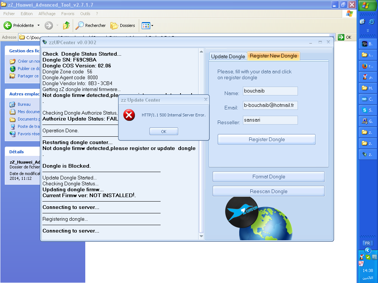Click the Autres emplacements panel header
The height and width of the screenshot is (283, 378).
[23, 94]
